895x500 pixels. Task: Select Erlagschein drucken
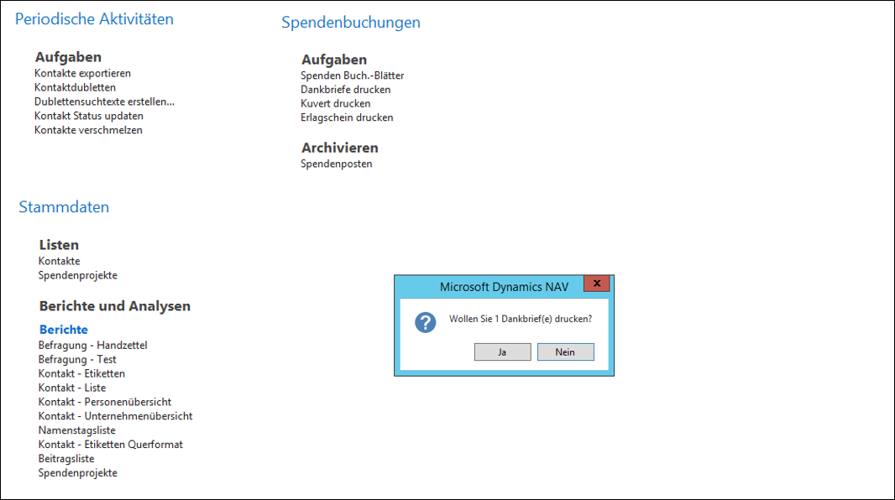348,117
